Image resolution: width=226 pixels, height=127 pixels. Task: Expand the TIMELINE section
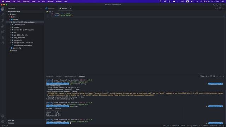click(25, 123)
